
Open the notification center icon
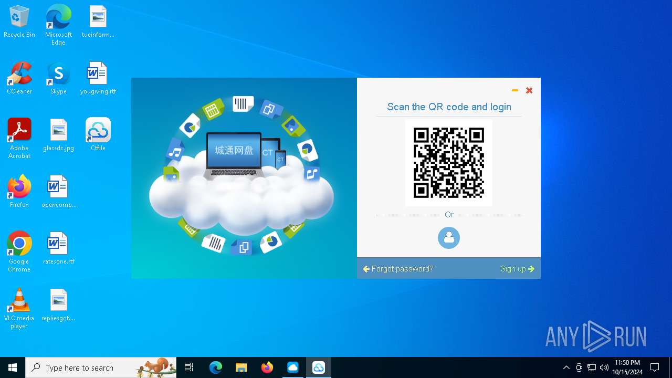click(x=655, y=367)
